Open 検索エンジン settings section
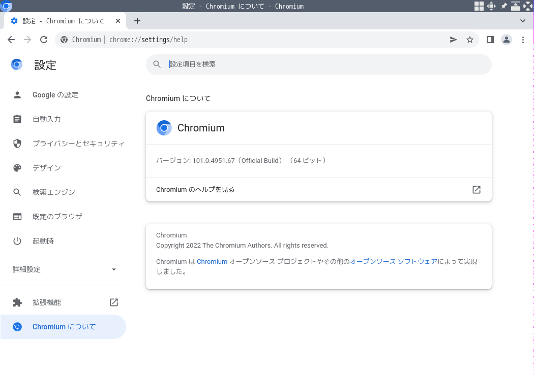Viewport: 534px width, 377px height. pos(64,192)
